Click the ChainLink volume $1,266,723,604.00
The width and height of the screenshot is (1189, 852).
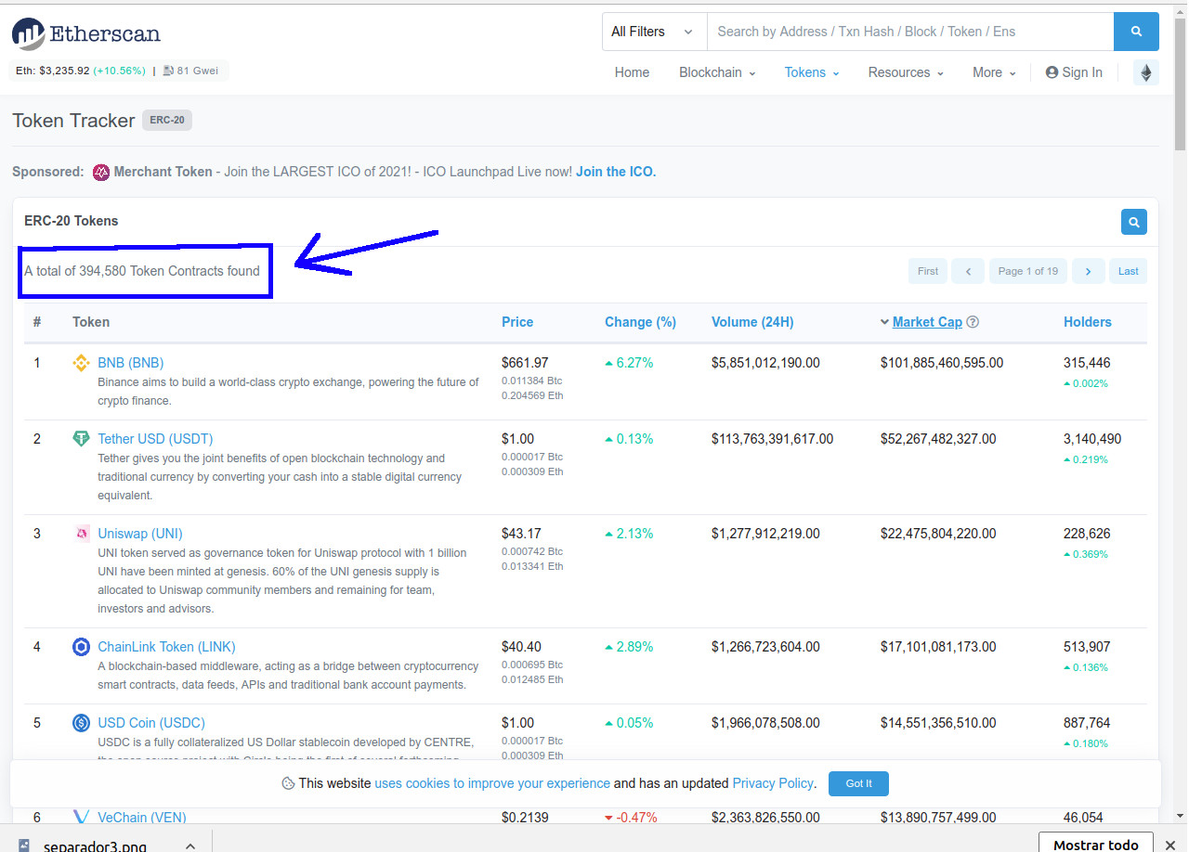click(x=765, y=647)
